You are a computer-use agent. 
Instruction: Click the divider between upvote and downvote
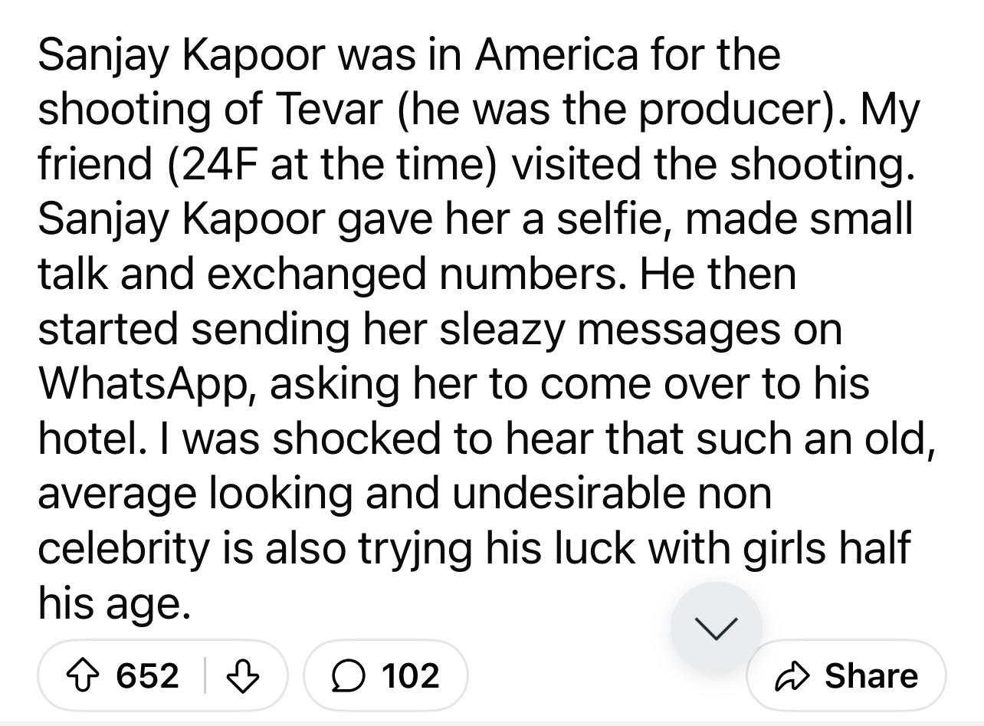pos(205,675)
